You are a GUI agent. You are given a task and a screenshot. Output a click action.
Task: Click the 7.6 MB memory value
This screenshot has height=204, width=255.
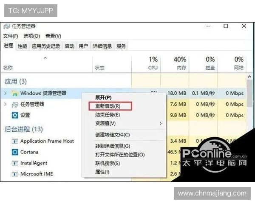point(178,104)
